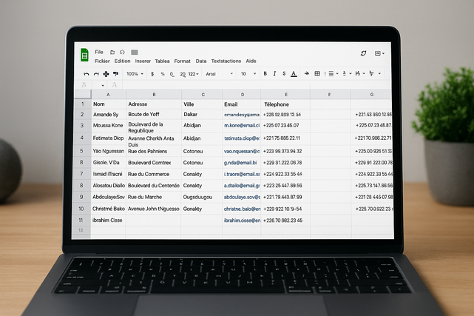Click the text color underlined A icon
Screen dimensions: 474x316
tap(294, 74)
